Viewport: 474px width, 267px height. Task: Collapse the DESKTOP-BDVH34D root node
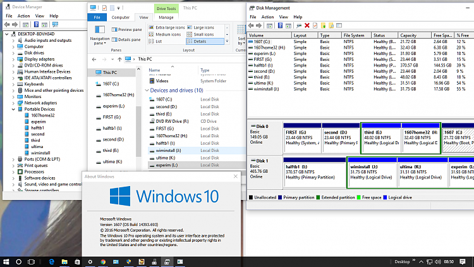[7, 34]
